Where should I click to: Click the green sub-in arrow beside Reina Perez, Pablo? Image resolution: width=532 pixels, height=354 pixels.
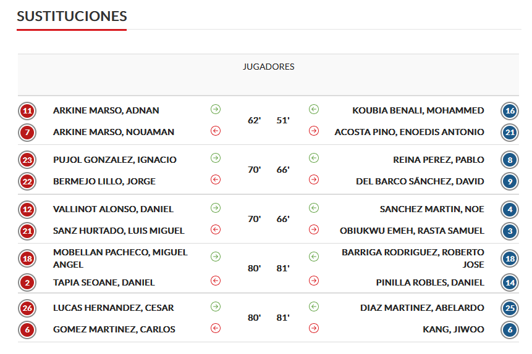pos(314,158)
